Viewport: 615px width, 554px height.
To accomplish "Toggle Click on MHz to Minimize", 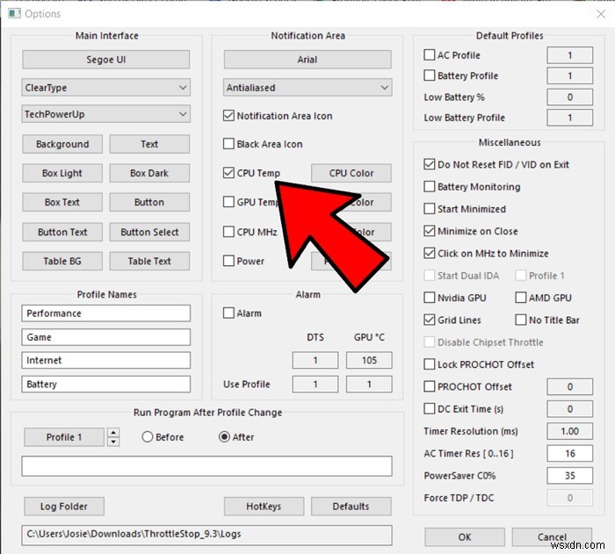I will point(429,253).
